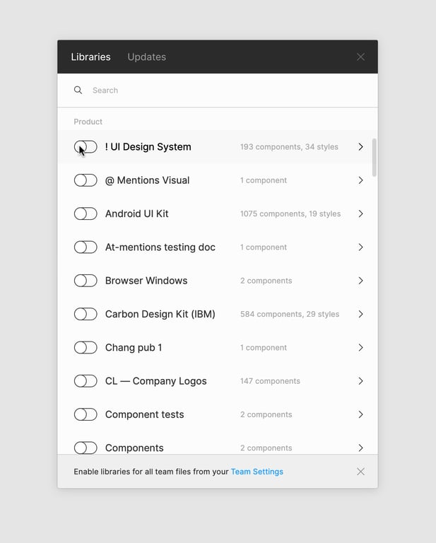Select the Libraries tab
The height and width of the screenshot is (543, 436).
[x=90, y=57]
